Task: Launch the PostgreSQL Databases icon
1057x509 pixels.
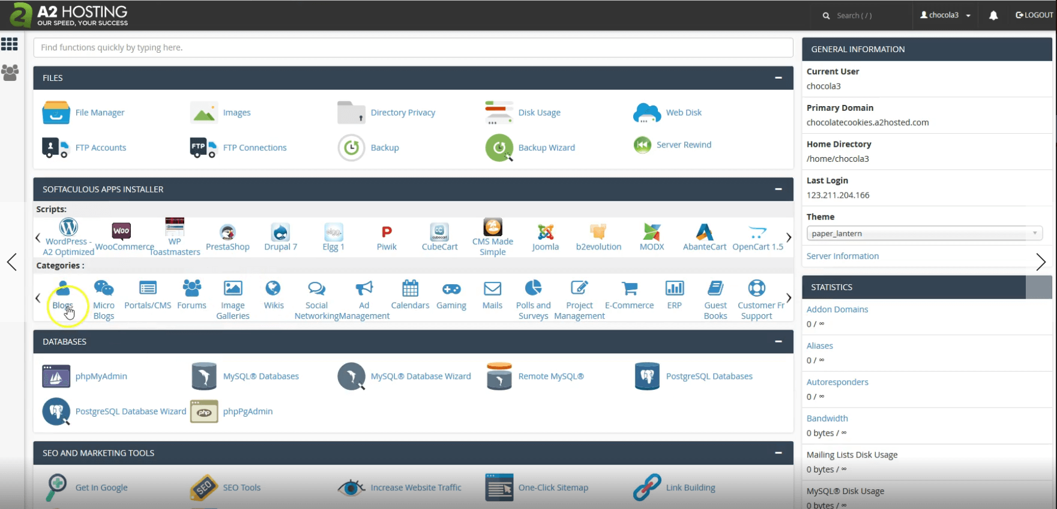Action: coord(647,377)
